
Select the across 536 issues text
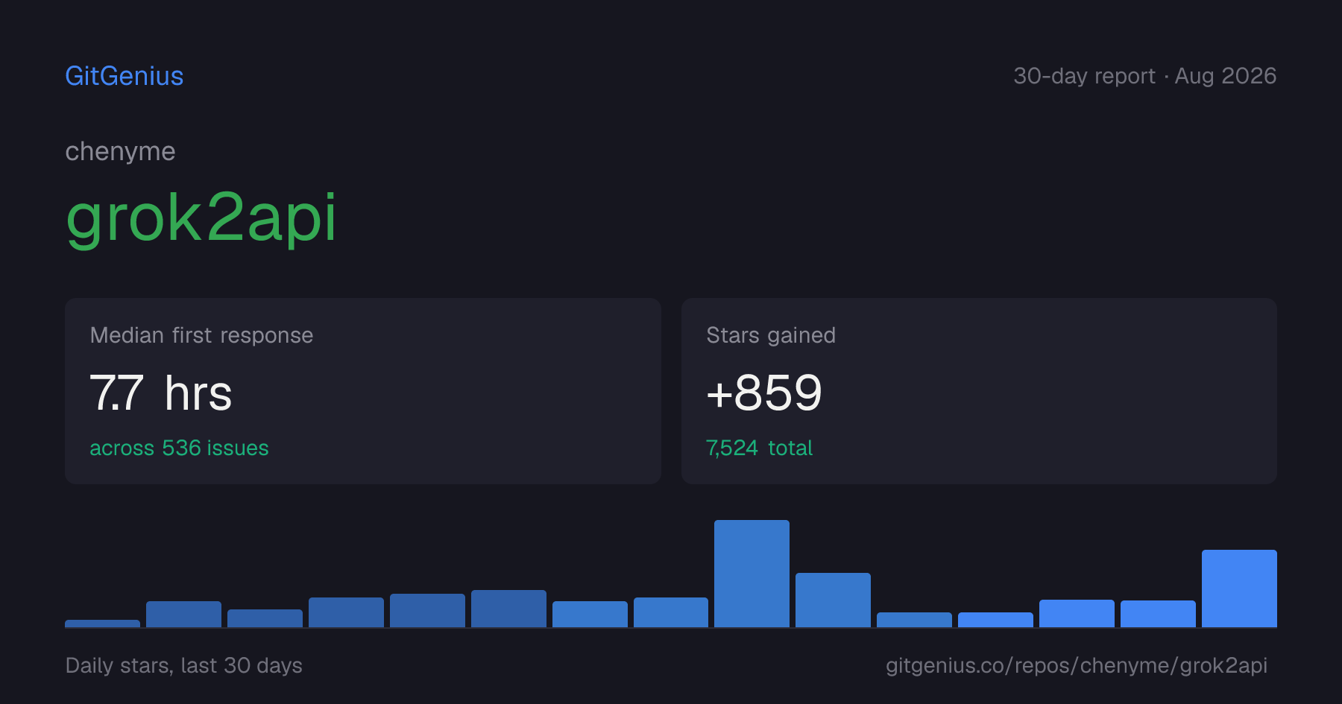click(x=179, y=448)
